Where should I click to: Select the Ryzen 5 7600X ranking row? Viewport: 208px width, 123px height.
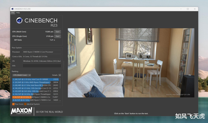(x=35, y=100)
